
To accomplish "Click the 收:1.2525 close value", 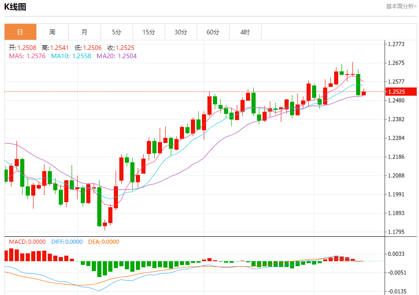I will [x=121, y=48].
